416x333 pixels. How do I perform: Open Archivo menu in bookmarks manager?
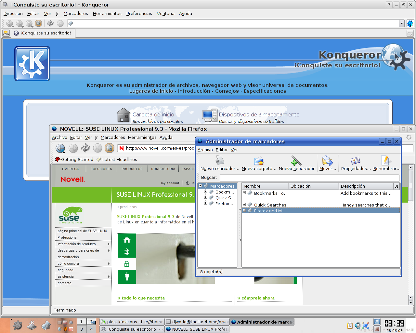tap(205, 150)
